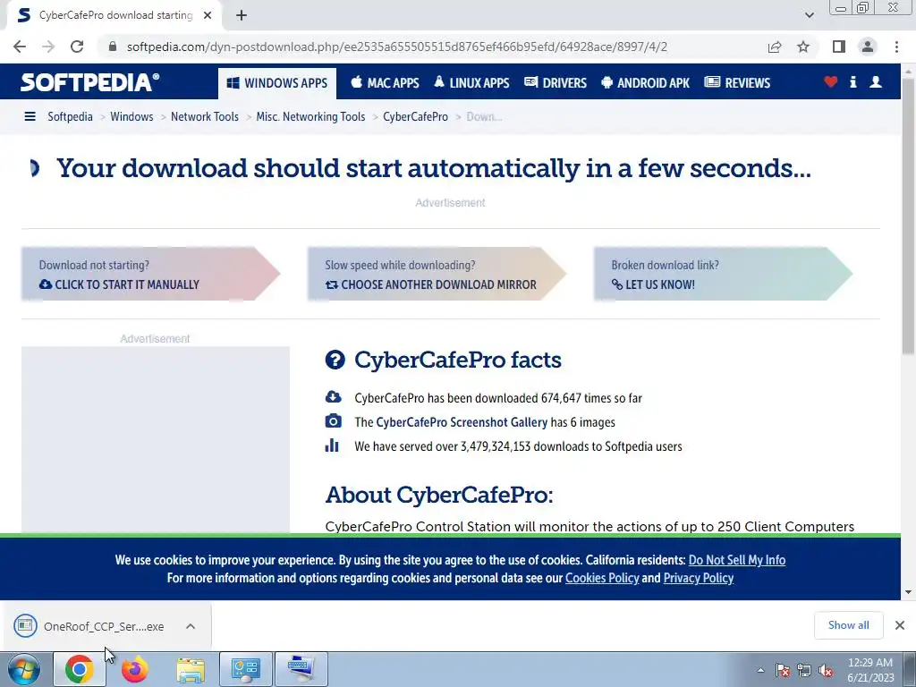Launch Firefox from the taskbar
916x687 pixels.
pos(135,669)
